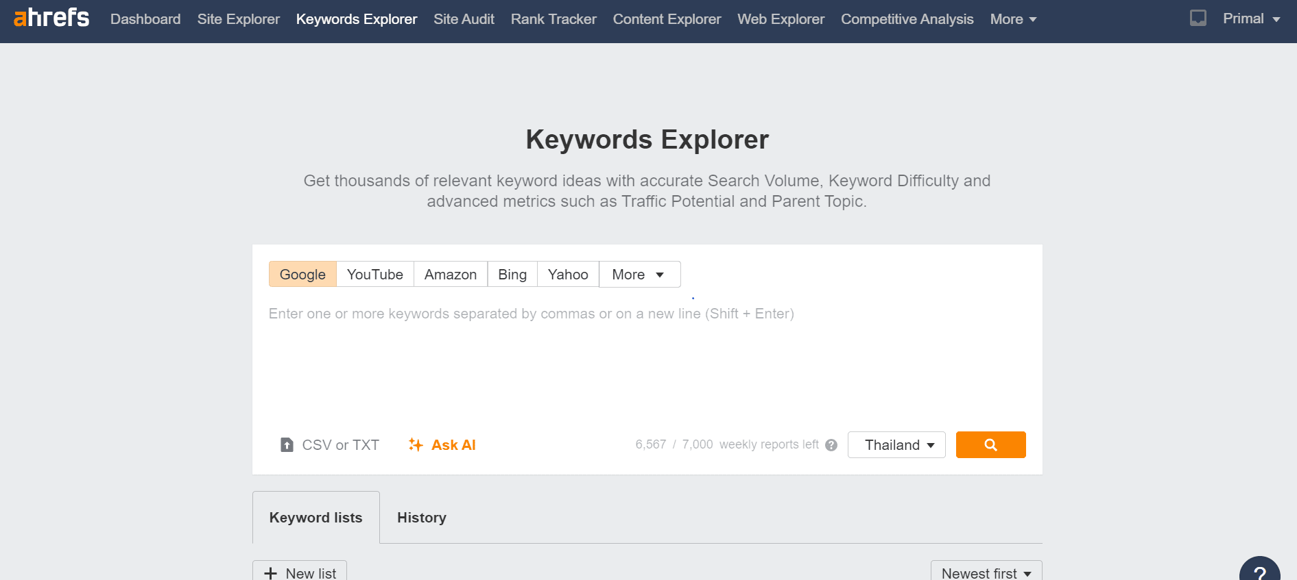Click the weekly reports help icon
The width and height of the screenshot is (1297, 580).
[831, 445]
